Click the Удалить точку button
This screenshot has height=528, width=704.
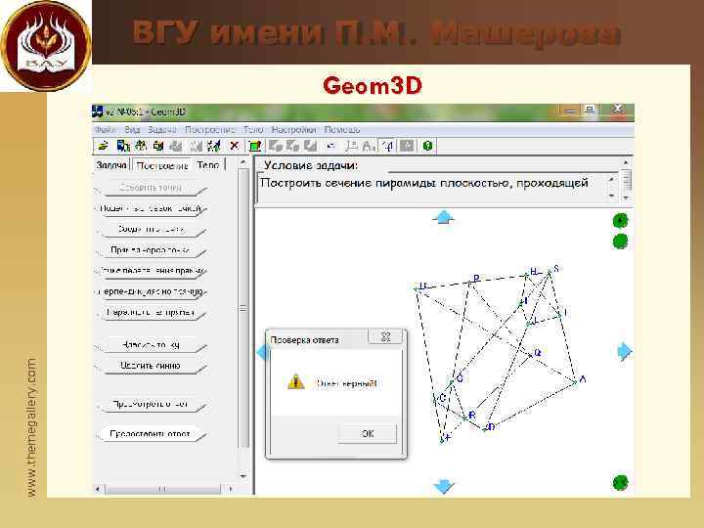[150, 345]
